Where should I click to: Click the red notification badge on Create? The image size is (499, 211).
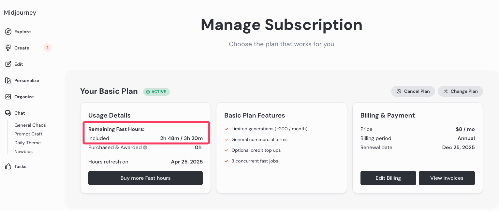pyautogui.click(x=48, y=48)
